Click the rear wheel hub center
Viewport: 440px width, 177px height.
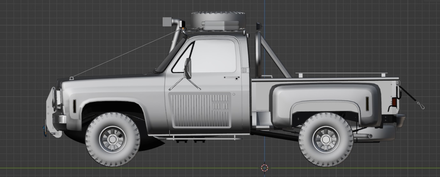pyautogui.click(x=326, y=139)
